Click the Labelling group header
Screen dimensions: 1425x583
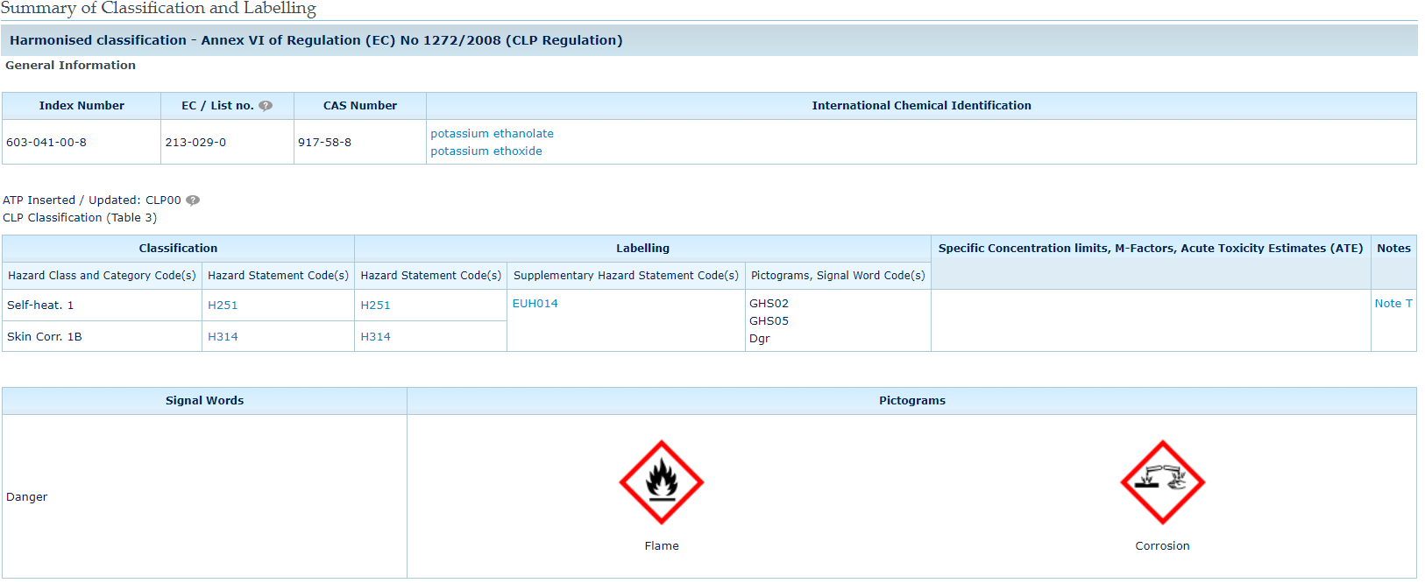(642, 249)
